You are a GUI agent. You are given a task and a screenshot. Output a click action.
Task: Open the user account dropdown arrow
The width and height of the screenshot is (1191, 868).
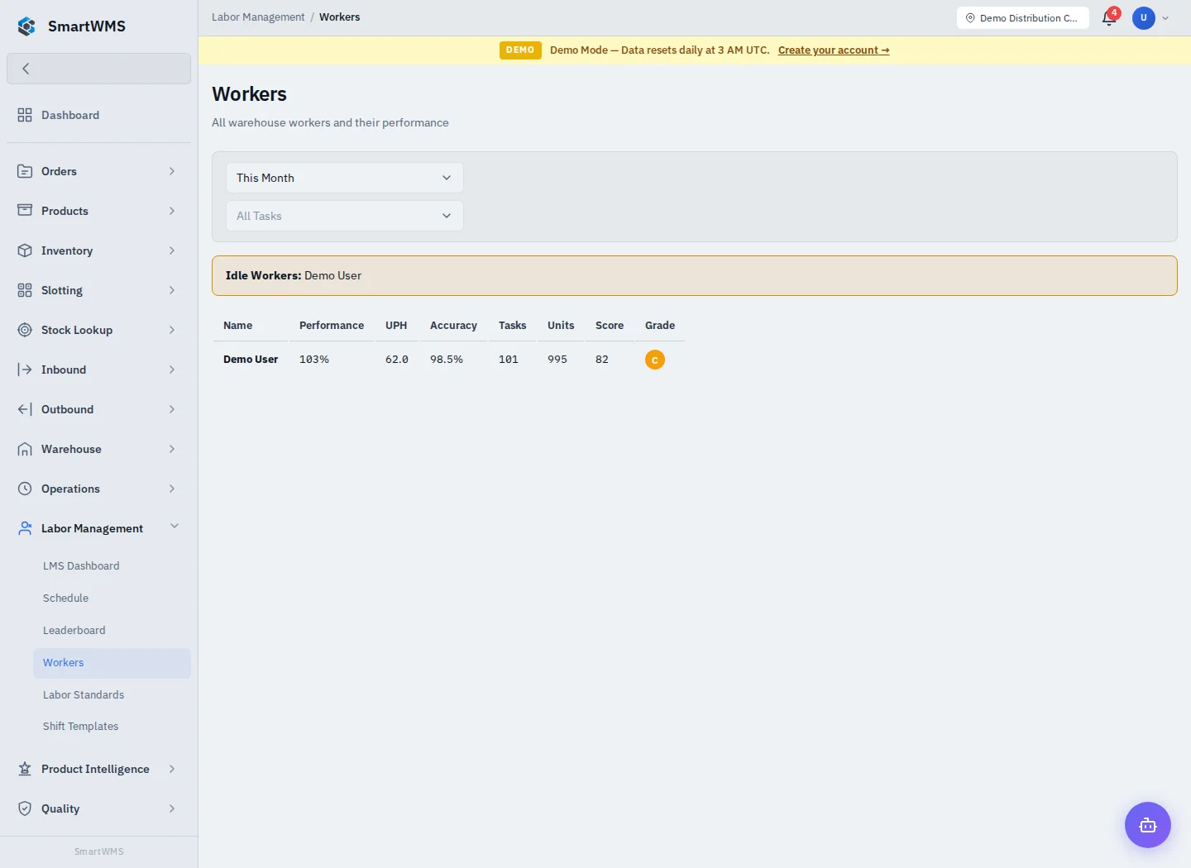click(1165, 18)
